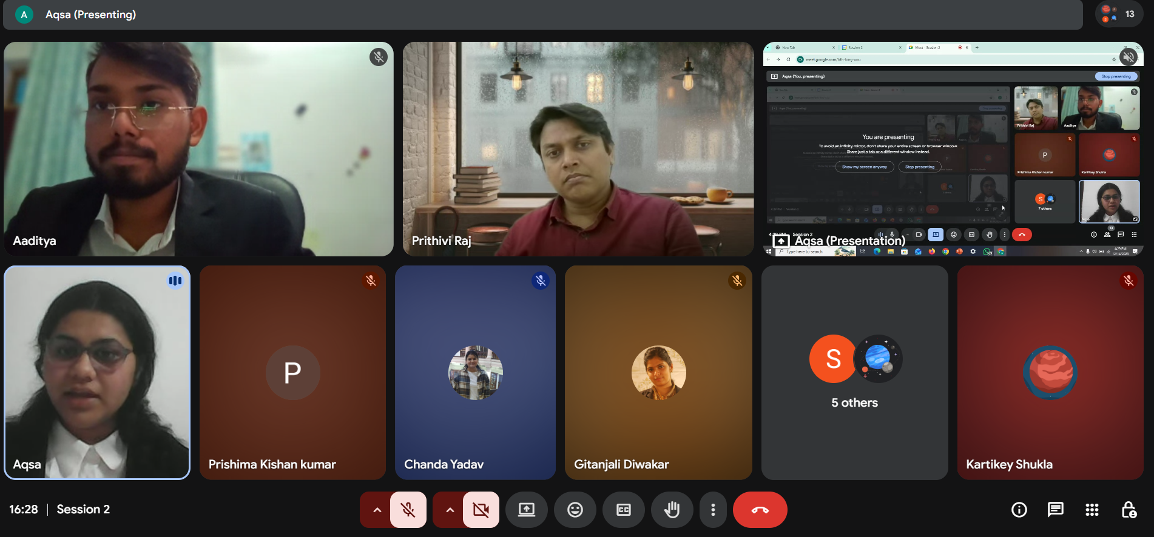Screen dimensions: 1154x537
Task: Click the '5 others' participants tile
Action: tap(854, 372)
